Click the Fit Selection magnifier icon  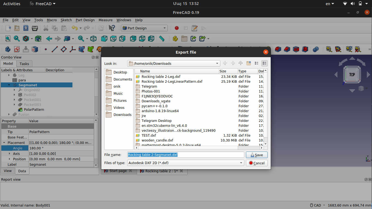(x=17, y=39)
